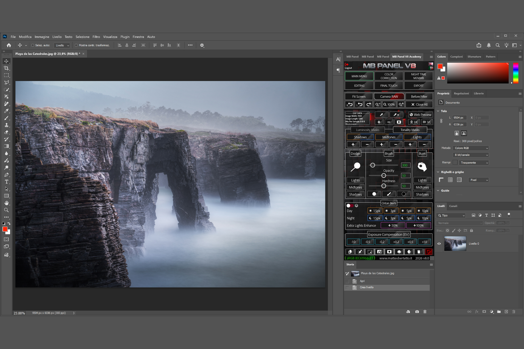The width and height of the screenshot is (524, 349).
Task: Switch to the Canali tab
Action: pyautogui.click(x=453, y=206)
